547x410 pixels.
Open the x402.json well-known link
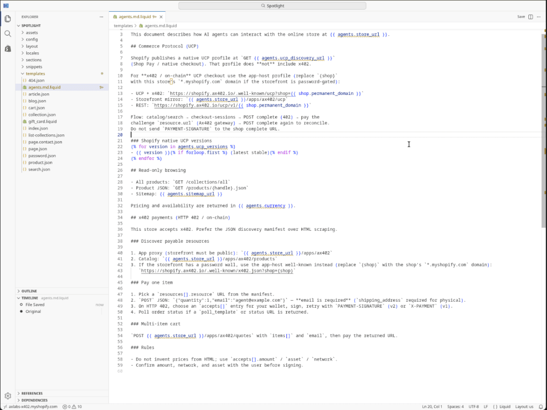[217, 270]
